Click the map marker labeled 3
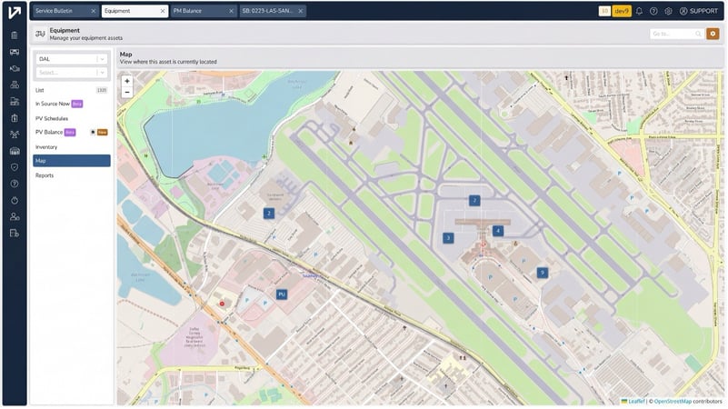This screenshot has width=728, height=409. (448, 238)
